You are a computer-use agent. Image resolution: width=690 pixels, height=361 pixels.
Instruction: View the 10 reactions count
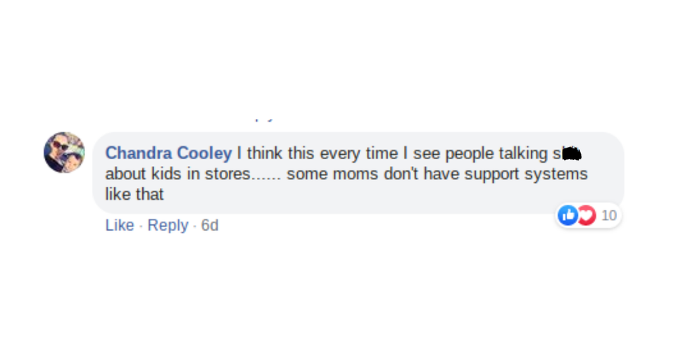[x=609, y=215]
